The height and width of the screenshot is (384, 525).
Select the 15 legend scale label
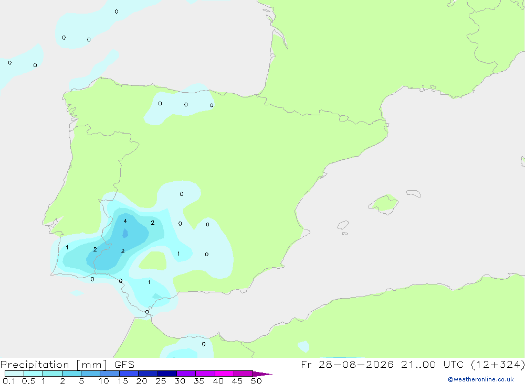[123, 381]
